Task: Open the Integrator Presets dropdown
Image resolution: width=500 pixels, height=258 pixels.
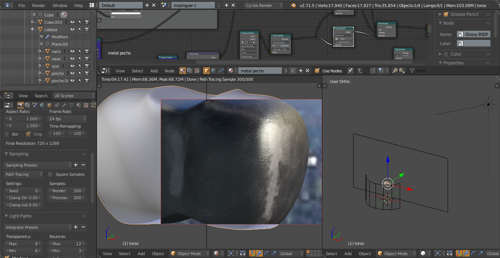Action: click(x=38, y=227)
